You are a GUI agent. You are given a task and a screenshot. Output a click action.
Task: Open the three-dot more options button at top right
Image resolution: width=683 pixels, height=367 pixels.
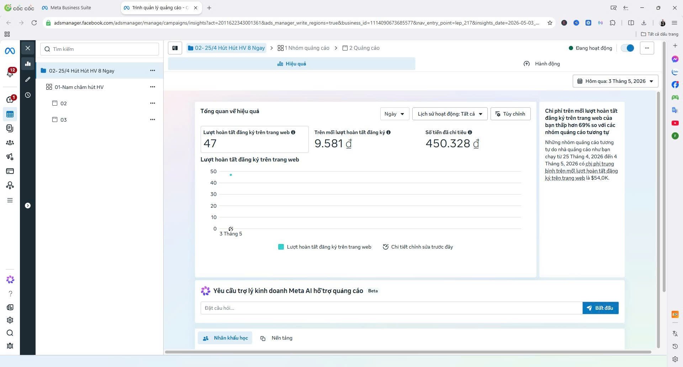647,48
